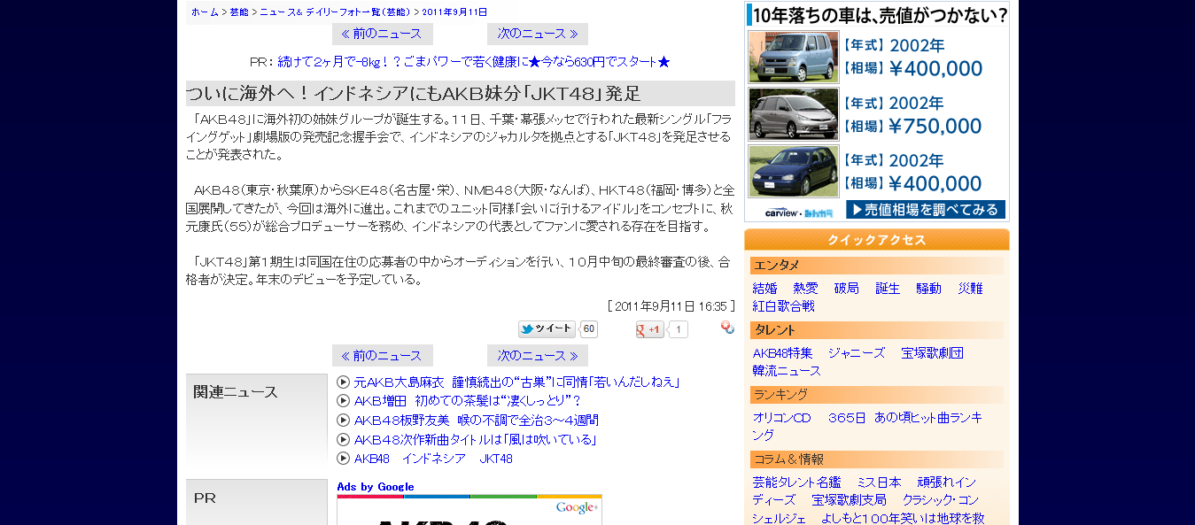Click the Google+ logo in the ad

pos(577,507)
